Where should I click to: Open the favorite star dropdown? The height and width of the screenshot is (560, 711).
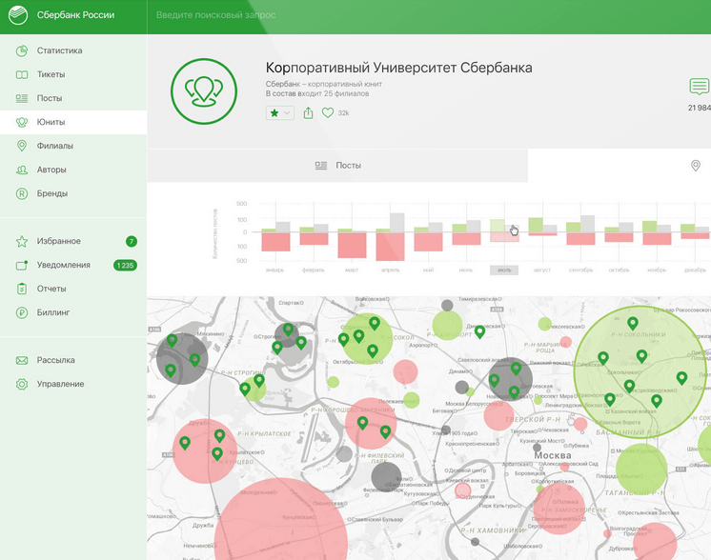280,112
